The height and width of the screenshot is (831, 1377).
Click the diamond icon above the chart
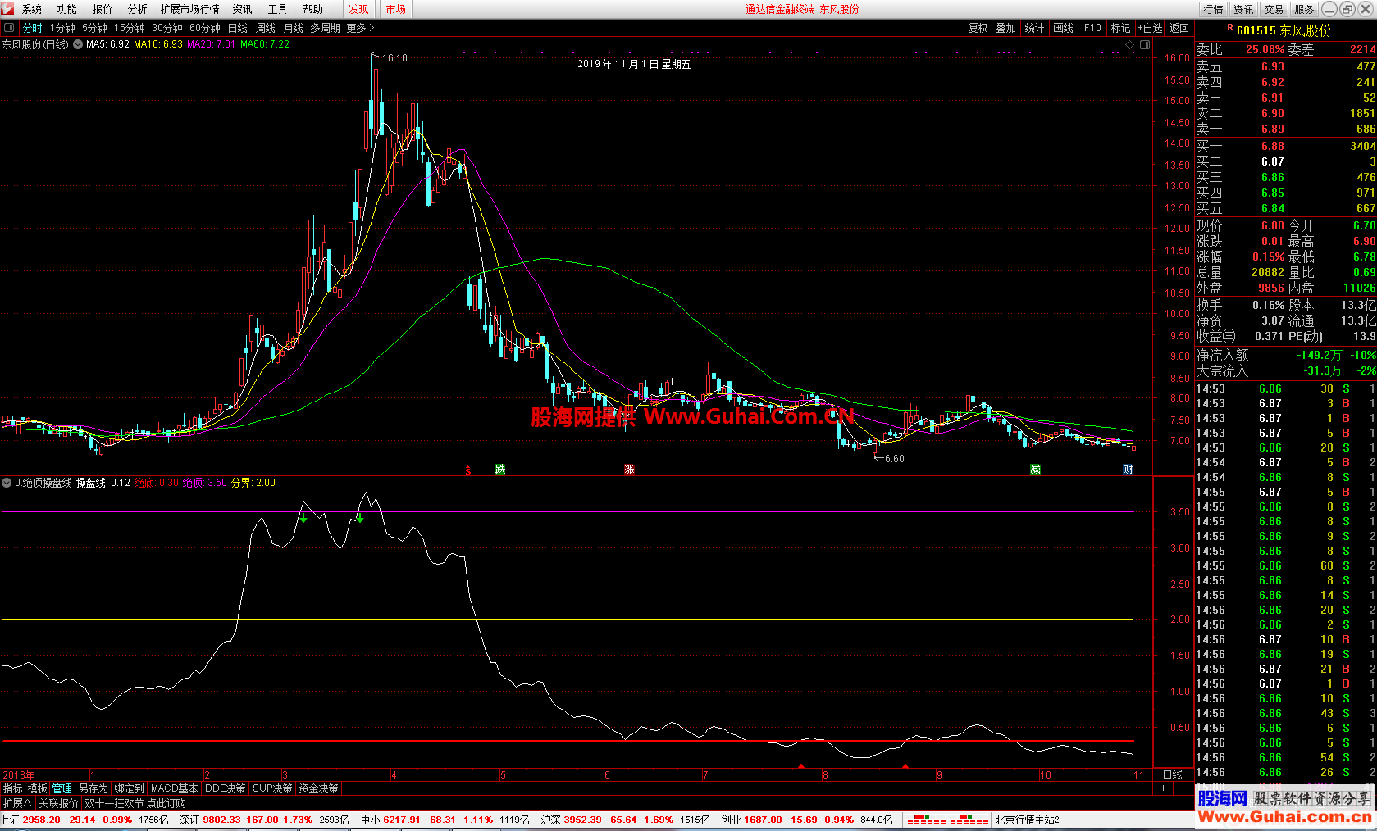[1130, 44]
